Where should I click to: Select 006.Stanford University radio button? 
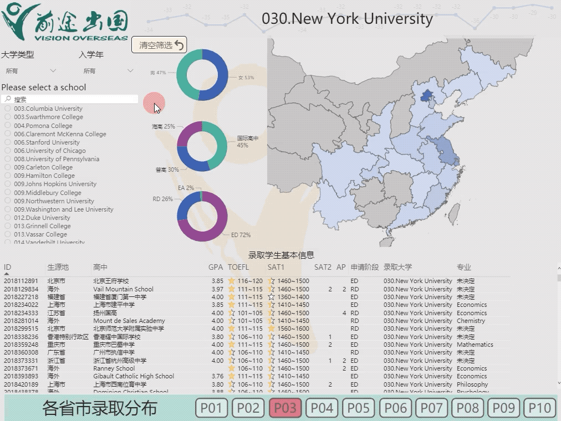8,142
